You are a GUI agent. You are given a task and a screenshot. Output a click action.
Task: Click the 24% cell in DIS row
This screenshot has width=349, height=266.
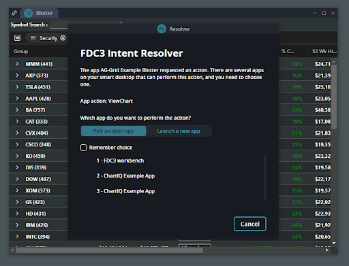pos(297,167)
